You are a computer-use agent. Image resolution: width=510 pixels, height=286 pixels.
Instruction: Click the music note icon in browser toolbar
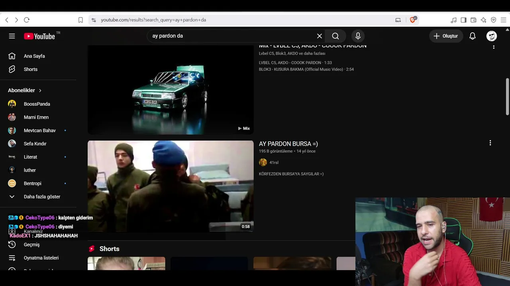click(454, 20)
